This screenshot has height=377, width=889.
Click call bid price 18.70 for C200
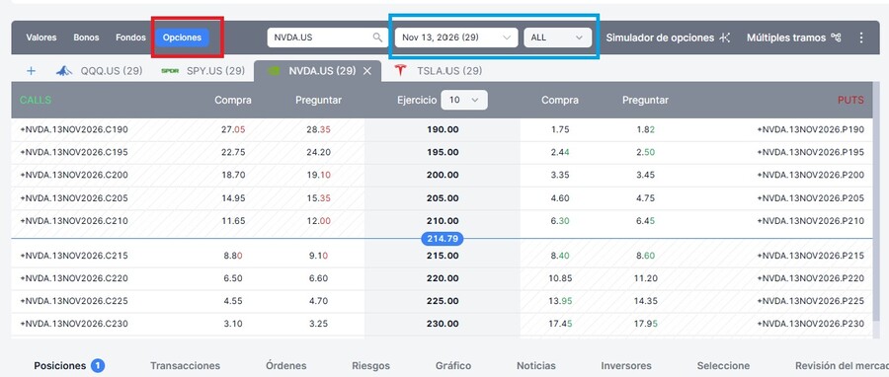click(233, 175)
